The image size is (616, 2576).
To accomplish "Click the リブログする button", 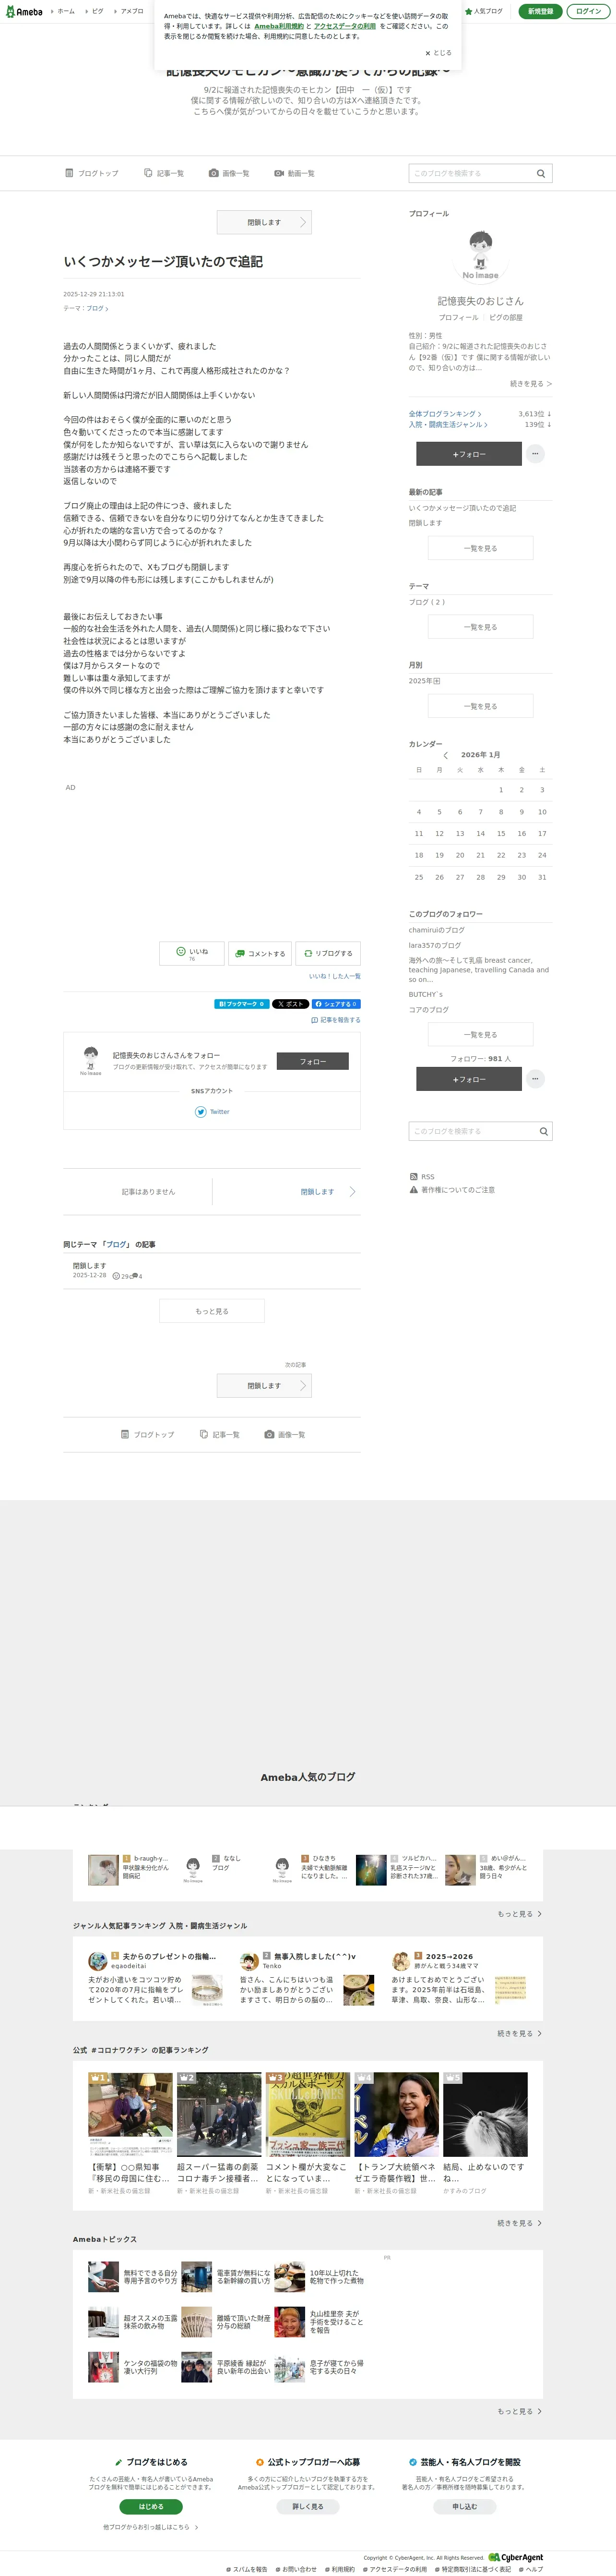I will click(329, 954).
